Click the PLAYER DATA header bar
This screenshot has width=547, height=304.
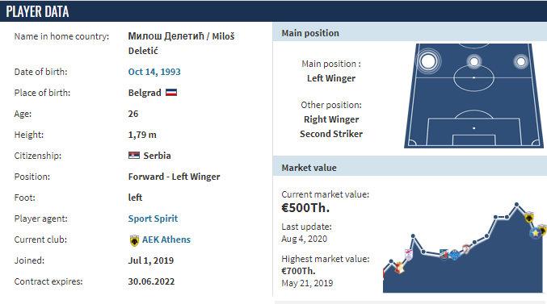tap(273, 11)
